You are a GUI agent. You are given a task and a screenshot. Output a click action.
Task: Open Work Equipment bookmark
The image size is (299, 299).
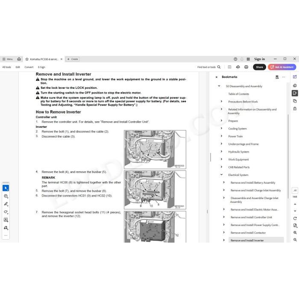238,159
